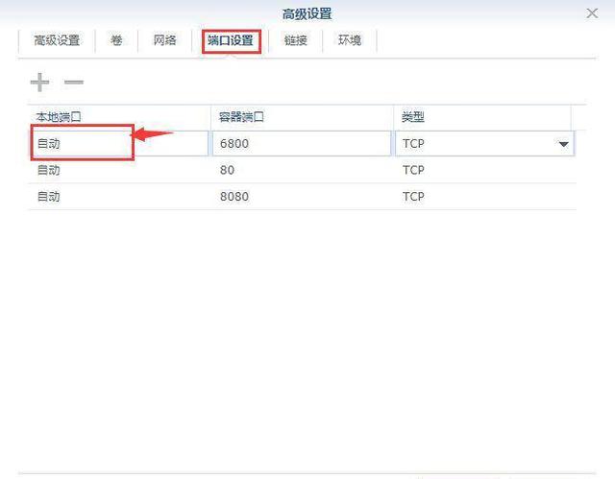Edit the container port 6800 field
Viewport: 615px width, 479px height.
(301, 143)
